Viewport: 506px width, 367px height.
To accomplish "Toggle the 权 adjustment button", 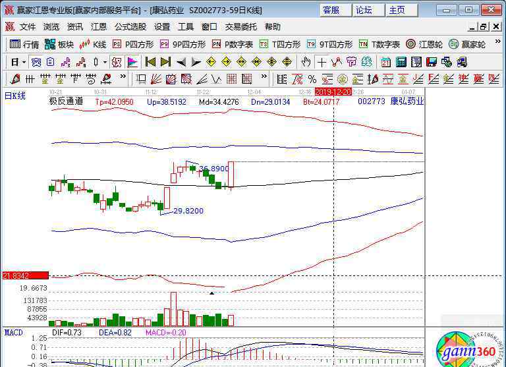I will [117, 62].
